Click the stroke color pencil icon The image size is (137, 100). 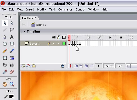coord(6,97)
